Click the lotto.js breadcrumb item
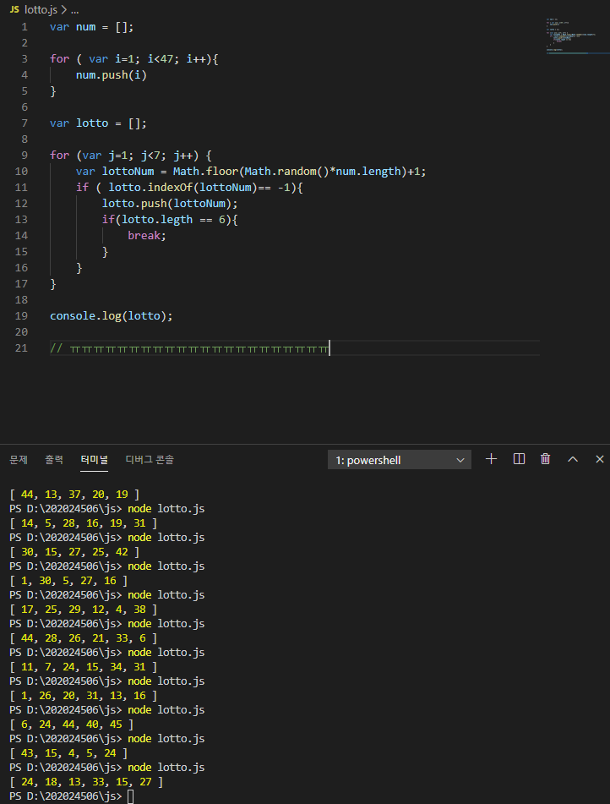 41,10
